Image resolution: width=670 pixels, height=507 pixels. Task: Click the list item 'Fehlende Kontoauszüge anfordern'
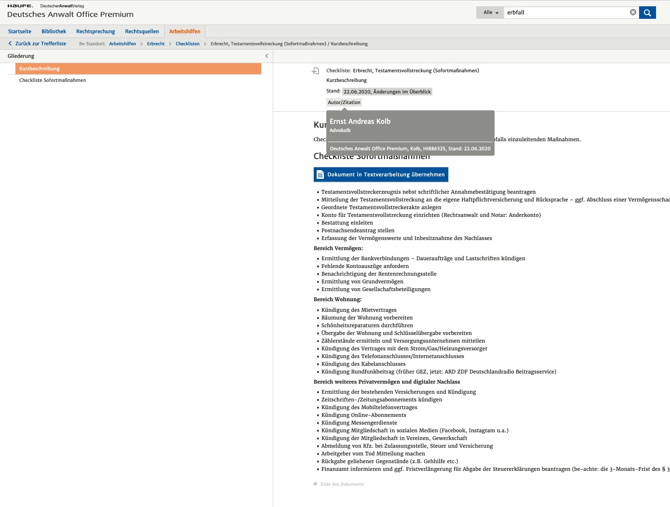tap(365, 266)
